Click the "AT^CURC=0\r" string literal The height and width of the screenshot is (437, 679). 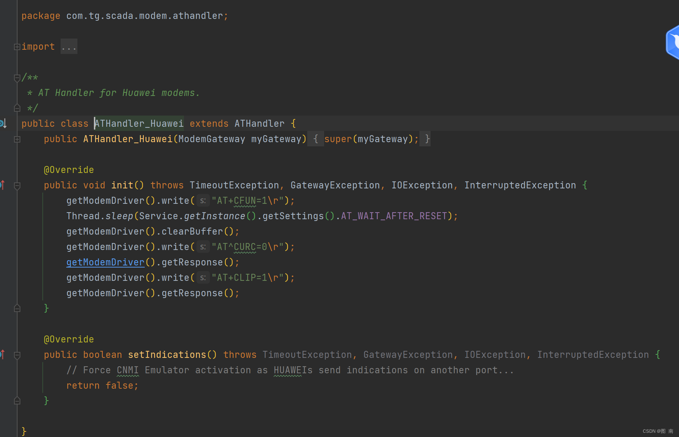click(248, 247)
